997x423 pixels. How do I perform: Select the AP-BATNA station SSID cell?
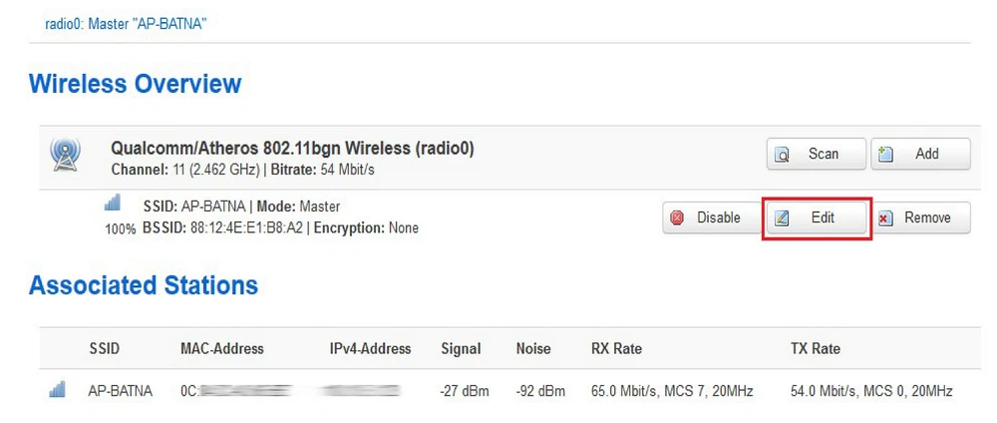click(x=120, y=391)
